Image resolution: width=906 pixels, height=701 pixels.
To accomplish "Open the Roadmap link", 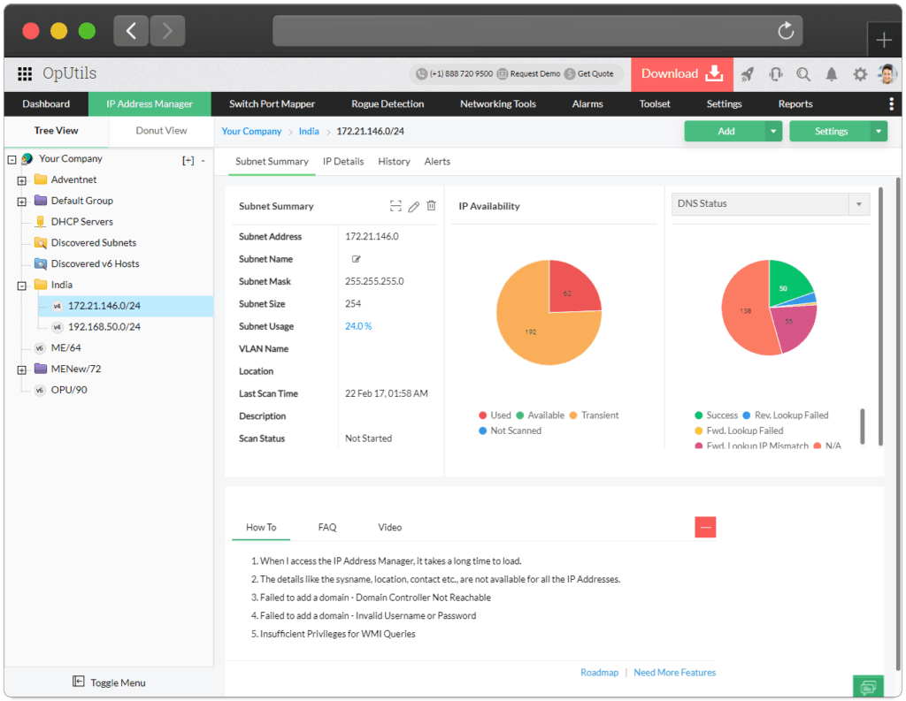I will (x=599, y=673).
